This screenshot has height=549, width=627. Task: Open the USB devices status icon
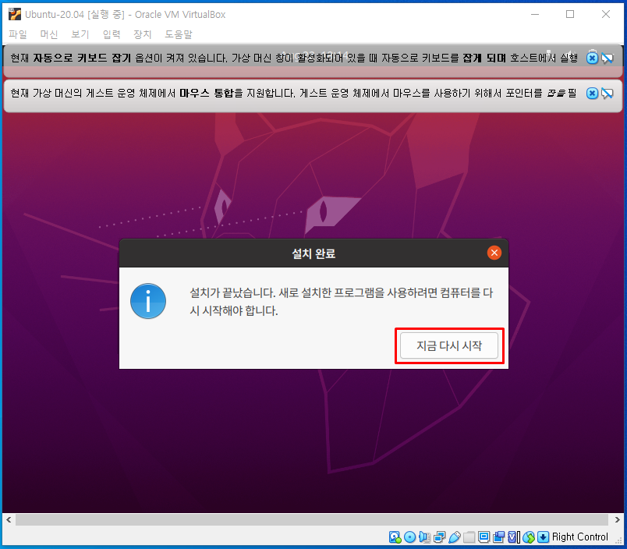(x=455, y=537)
